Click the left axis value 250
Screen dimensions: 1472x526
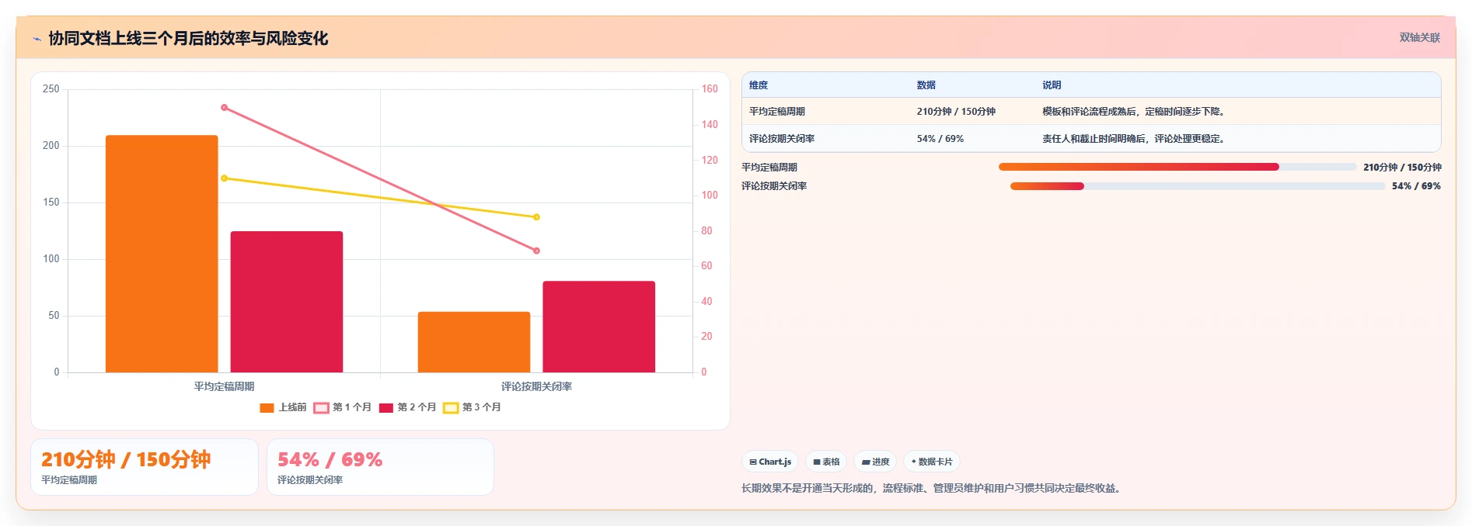pyautogui.click(x=51, y=89)
